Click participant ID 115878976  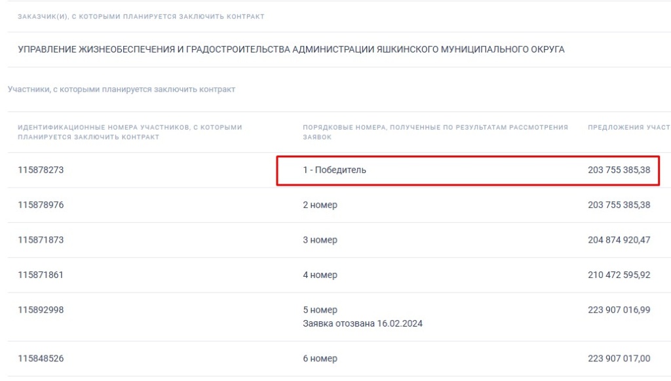(x=41, y=205)
